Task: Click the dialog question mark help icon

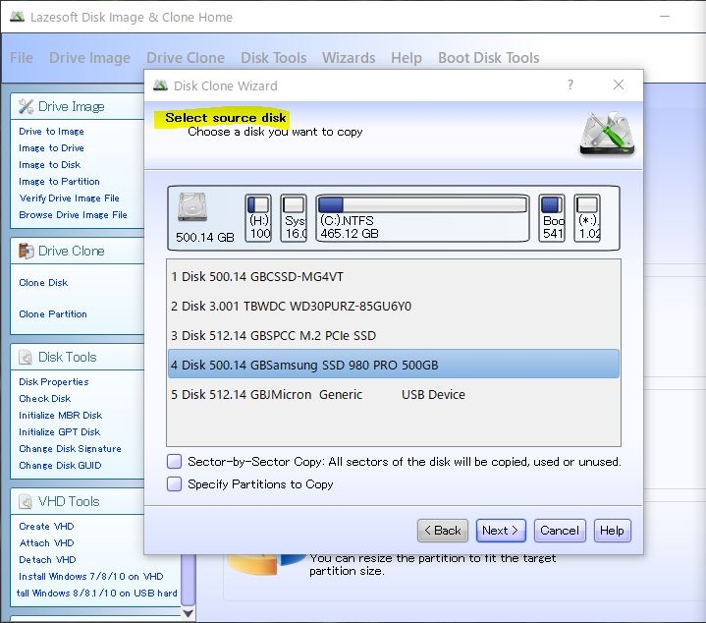Action: [x=570, y=85]
